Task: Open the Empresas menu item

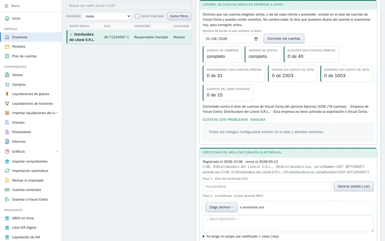Action: [31, 37]
